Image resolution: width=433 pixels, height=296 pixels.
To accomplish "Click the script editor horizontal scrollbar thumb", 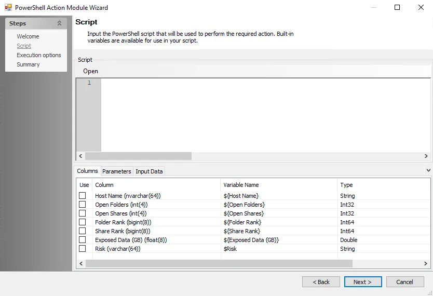I will 138,156.
